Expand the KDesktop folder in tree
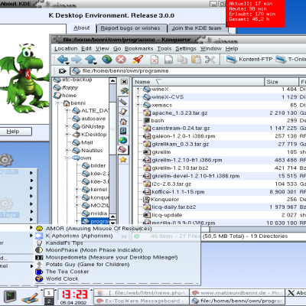 click(67, 135)
